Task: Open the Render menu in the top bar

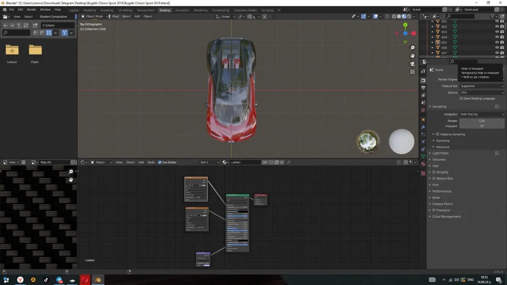Action: 31,9
